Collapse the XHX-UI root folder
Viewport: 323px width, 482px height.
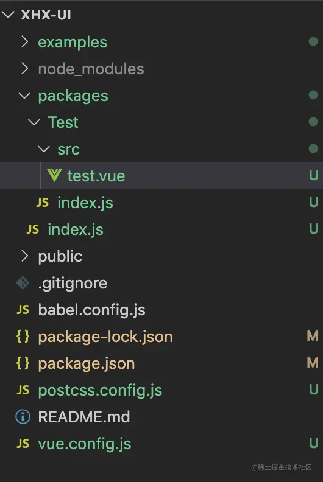click(x=8, y=15)
